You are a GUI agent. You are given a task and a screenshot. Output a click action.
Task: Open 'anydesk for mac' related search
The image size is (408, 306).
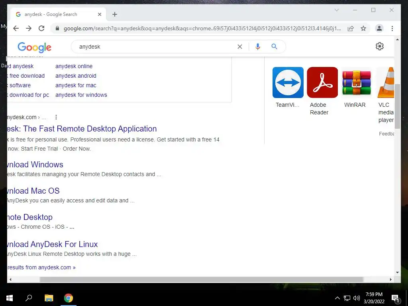(x=76, y=85)
